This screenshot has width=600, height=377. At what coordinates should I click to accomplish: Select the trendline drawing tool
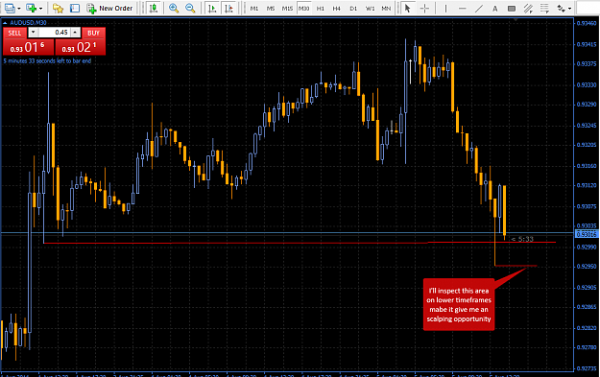(479, 8)
